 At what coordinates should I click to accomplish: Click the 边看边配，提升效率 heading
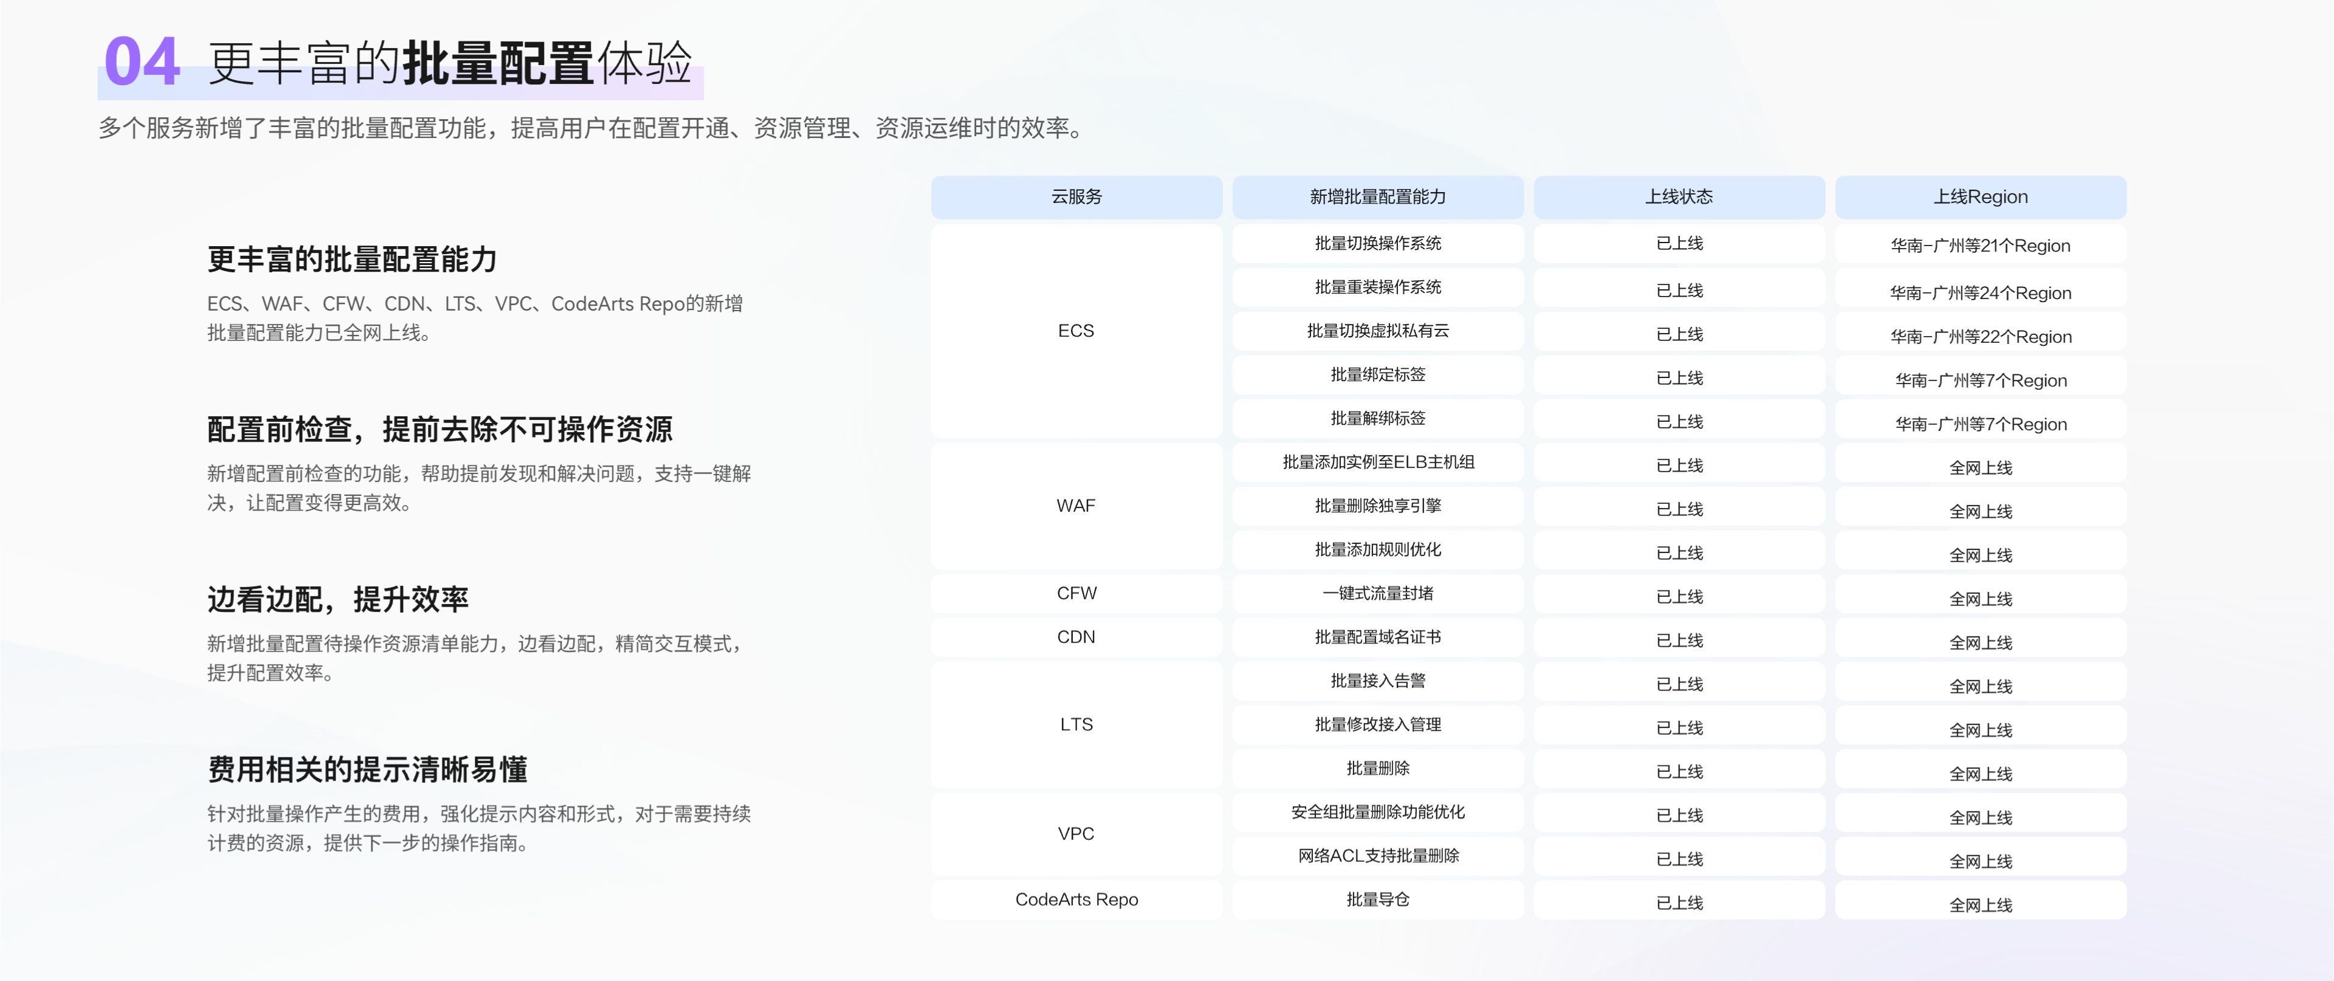tap(337, 599)
